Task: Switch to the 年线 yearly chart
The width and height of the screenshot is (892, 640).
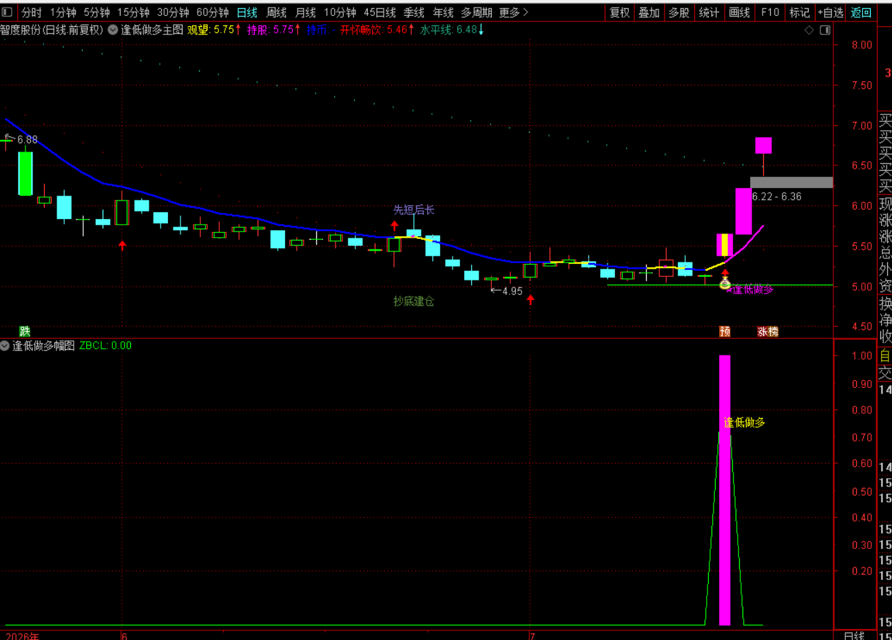Action: click(443, 12)
